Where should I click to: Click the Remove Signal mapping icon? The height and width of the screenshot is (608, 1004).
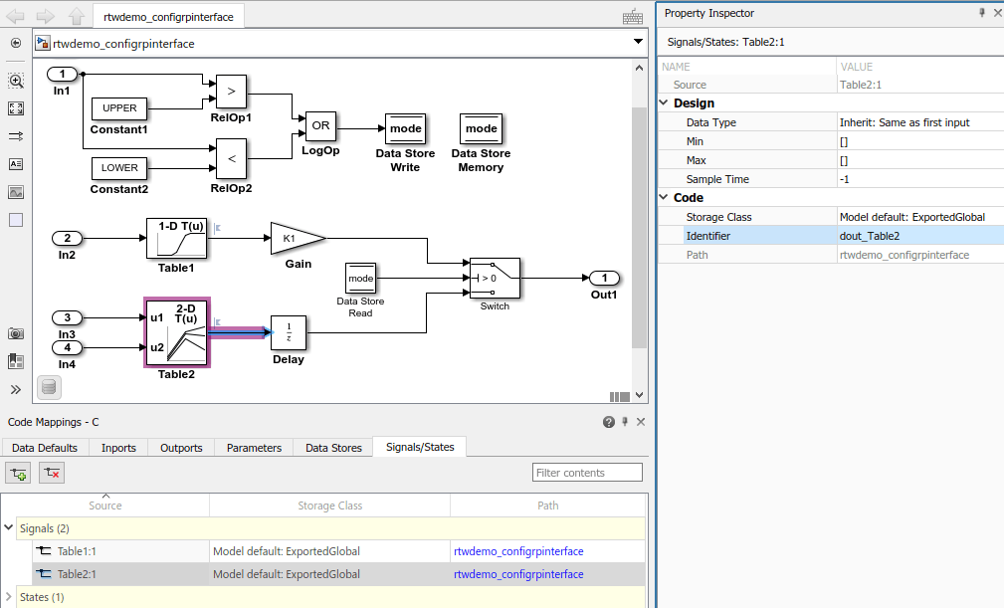[x=50, y=473]
